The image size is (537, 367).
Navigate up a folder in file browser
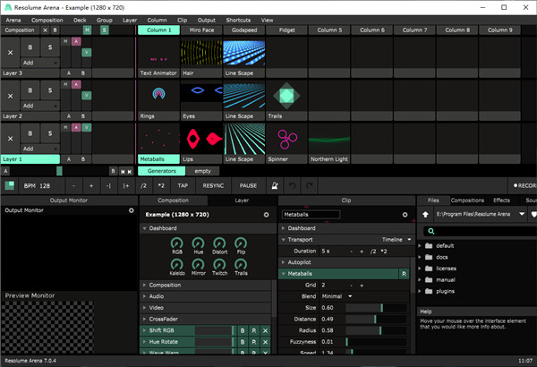424,215
